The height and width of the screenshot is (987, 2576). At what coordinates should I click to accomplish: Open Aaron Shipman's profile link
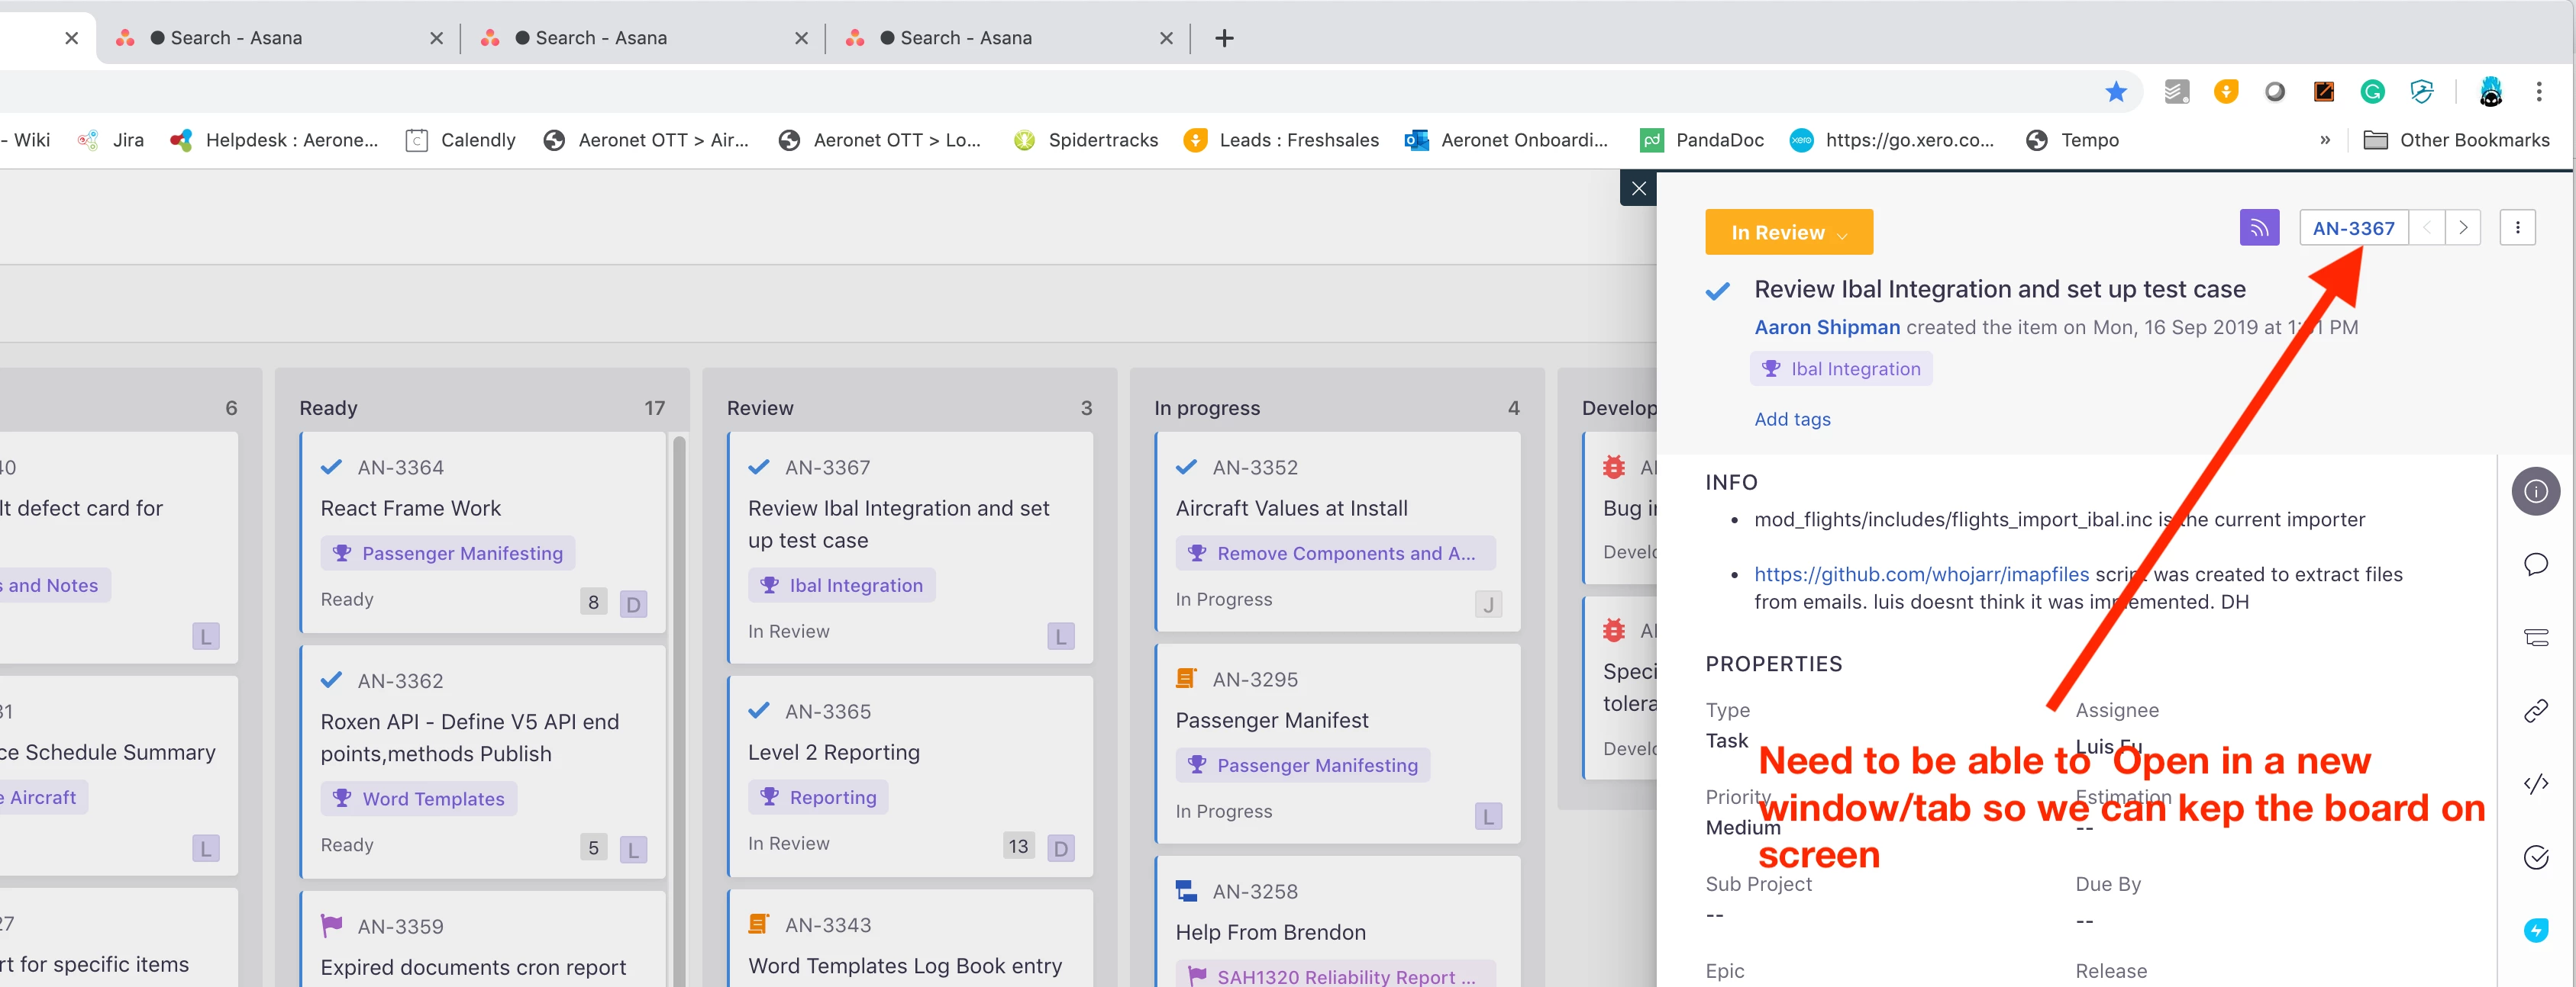[x=1826, y=328]
